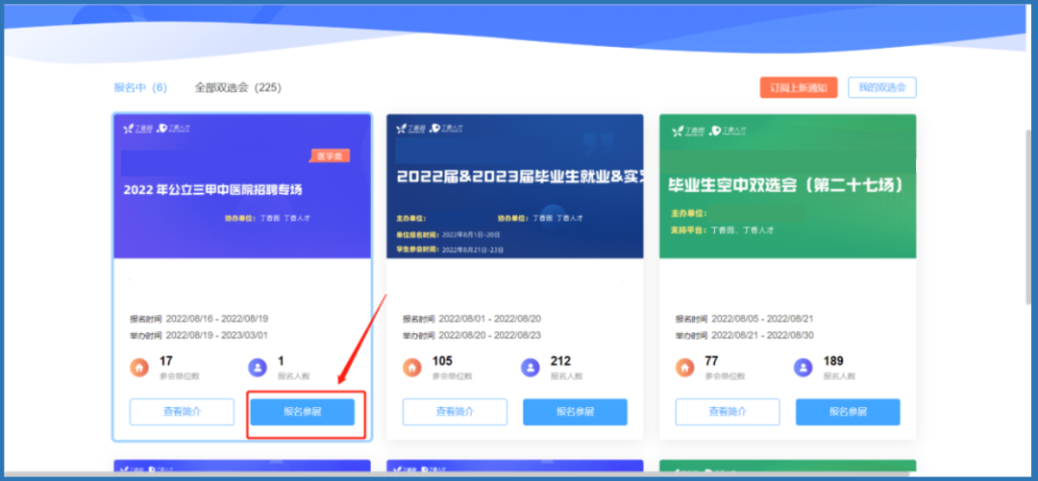Click the 丁香园 logo on the purple banner

[x=137, y=129]
